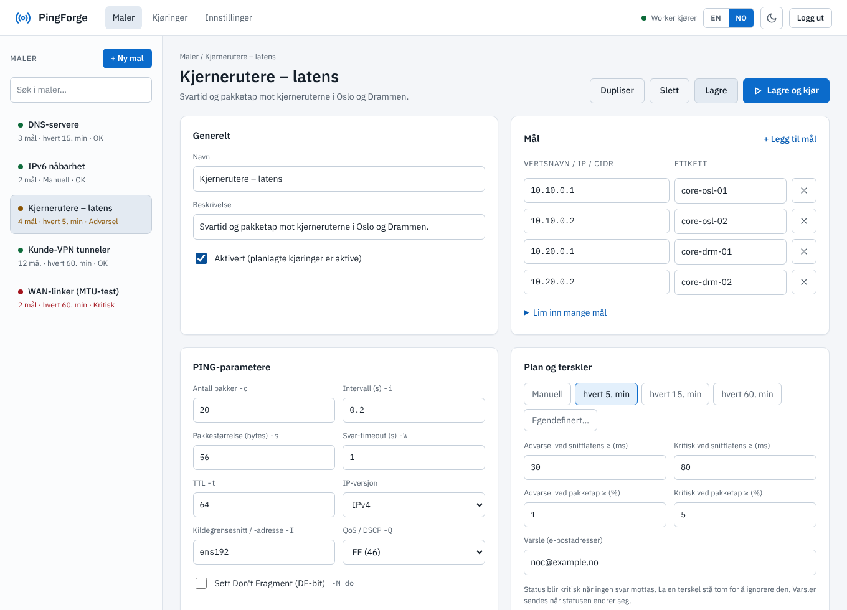Screen dimensions: 847x610
Task: Expand Lim inn mange mål
Action: pos(565,312)
